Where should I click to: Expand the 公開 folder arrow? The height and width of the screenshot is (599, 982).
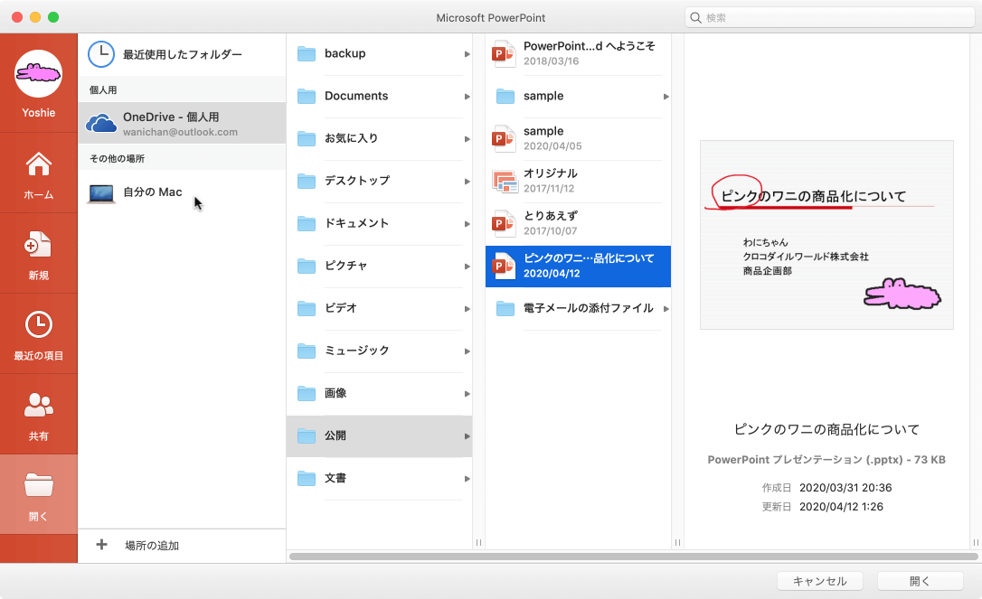[x=467, y=435]
